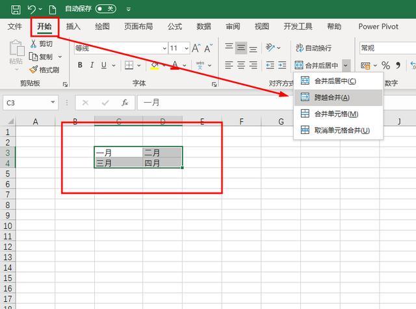416x309 pixels.
Task: Switch to the 数据 tab
Action: pyautogui.click(x=203, y=27)
